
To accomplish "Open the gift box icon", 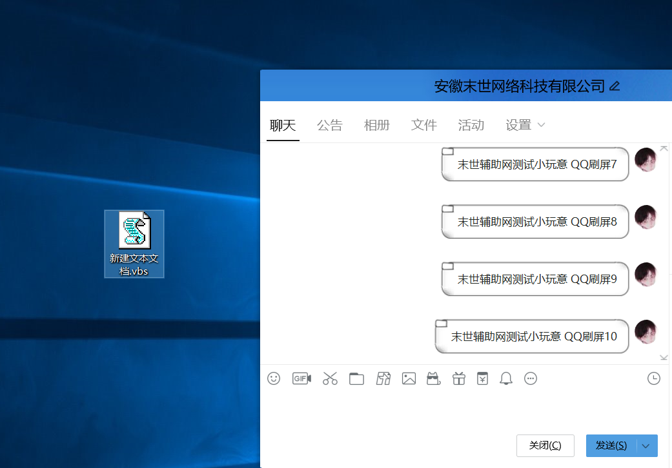I will point(458,378).
